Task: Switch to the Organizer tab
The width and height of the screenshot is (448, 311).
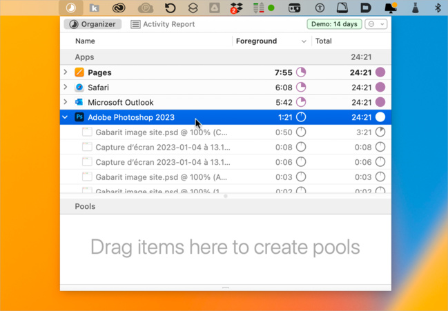Action: (92, 24)
